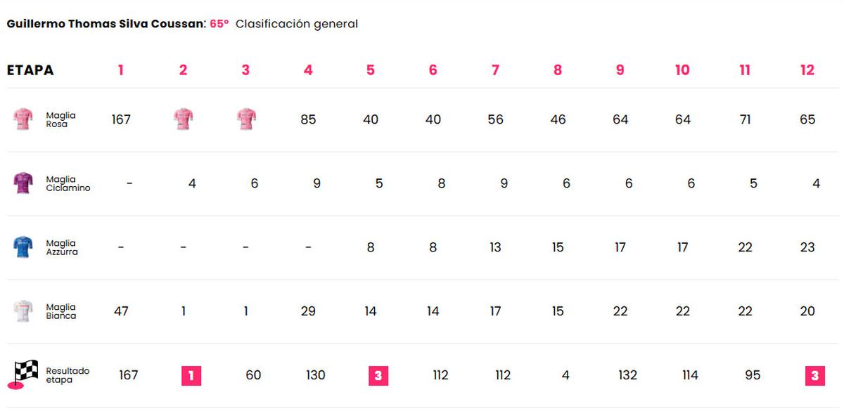Open stage 1 column header

[121, 70]
